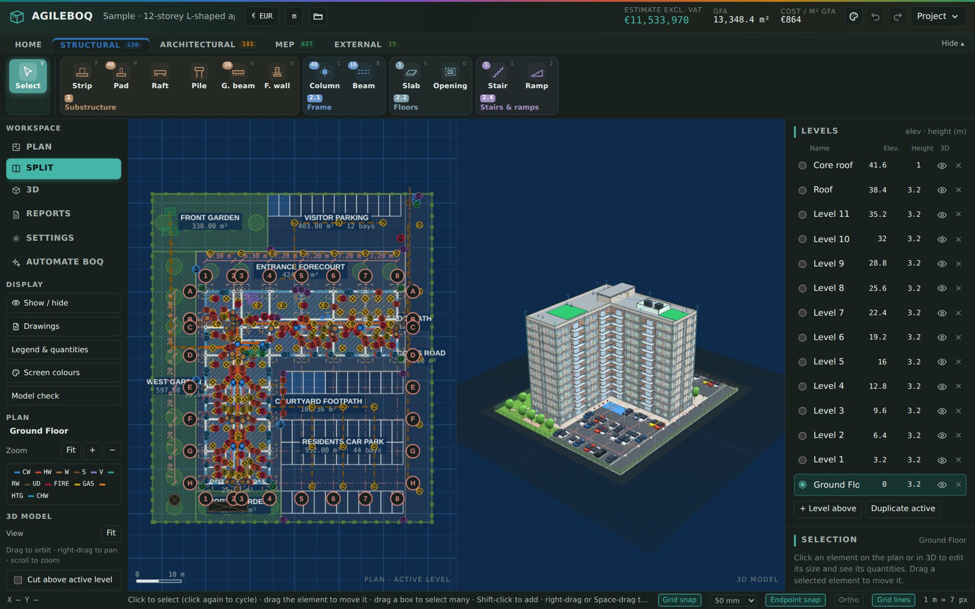Hide Roof level in 3D
This screenshot has height=609, width=975.
coord(942,190)
